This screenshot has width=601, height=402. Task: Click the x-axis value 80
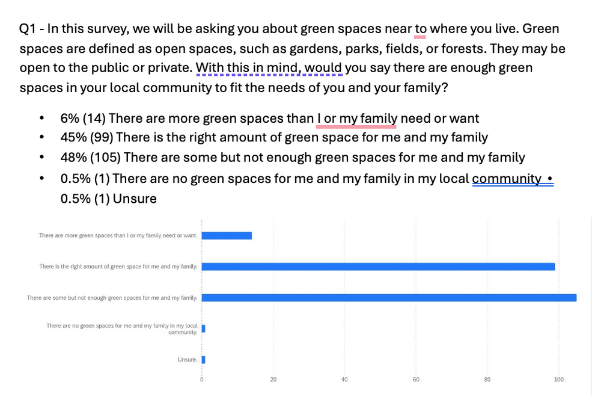[487, 380]
